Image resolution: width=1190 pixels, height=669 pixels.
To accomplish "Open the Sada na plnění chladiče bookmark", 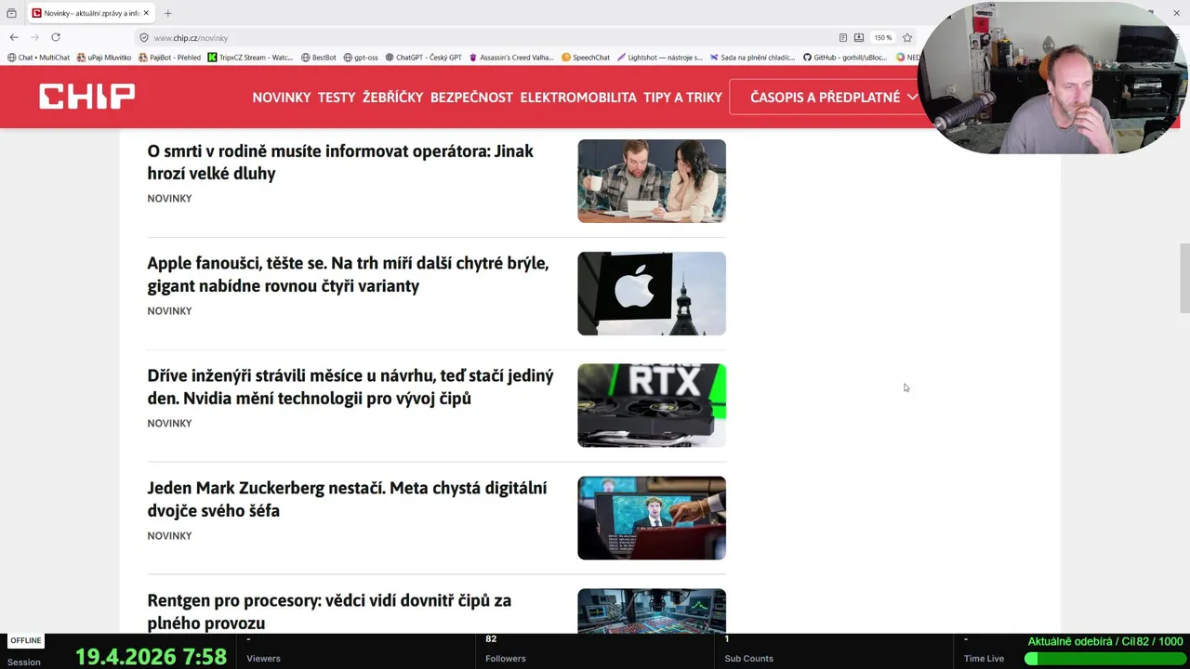I will 752,58.
